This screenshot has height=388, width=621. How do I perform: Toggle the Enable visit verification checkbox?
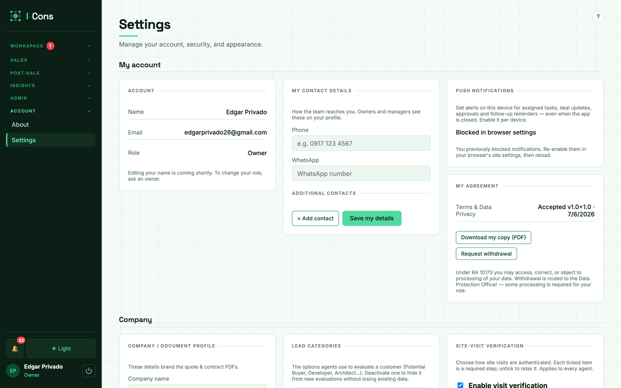[x=460, y=385]
